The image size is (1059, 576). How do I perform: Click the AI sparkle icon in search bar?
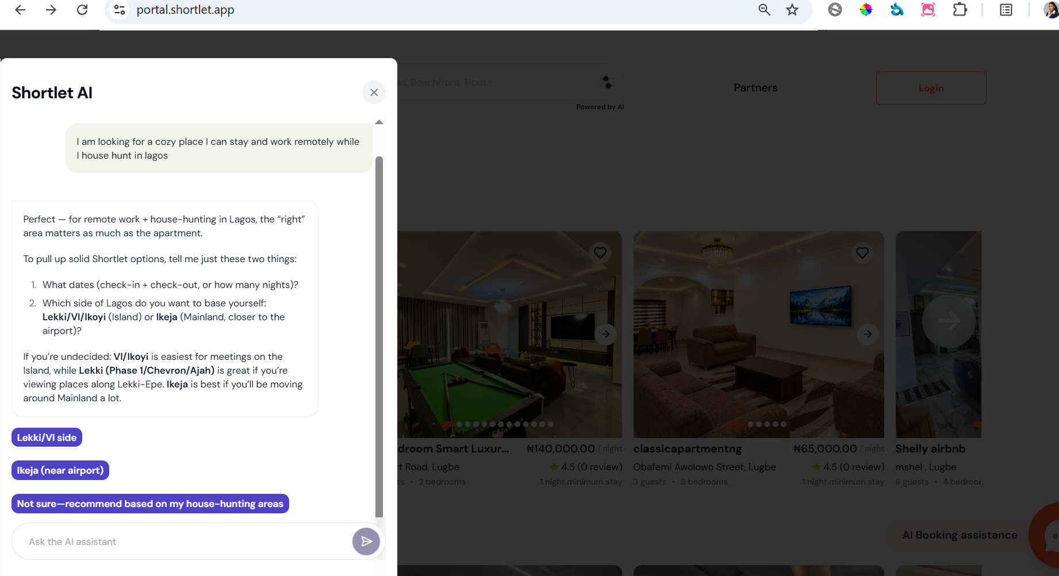607,82
